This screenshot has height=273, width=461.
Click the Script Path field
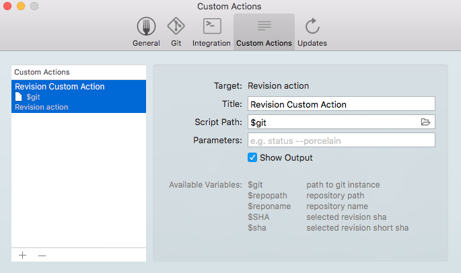(x=333, y=122)
